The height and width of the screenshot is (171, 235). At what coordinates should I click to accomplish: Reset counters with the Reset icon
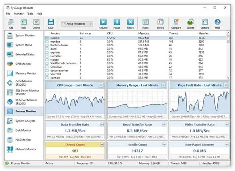pyautogui.click(x=131, y=23)
